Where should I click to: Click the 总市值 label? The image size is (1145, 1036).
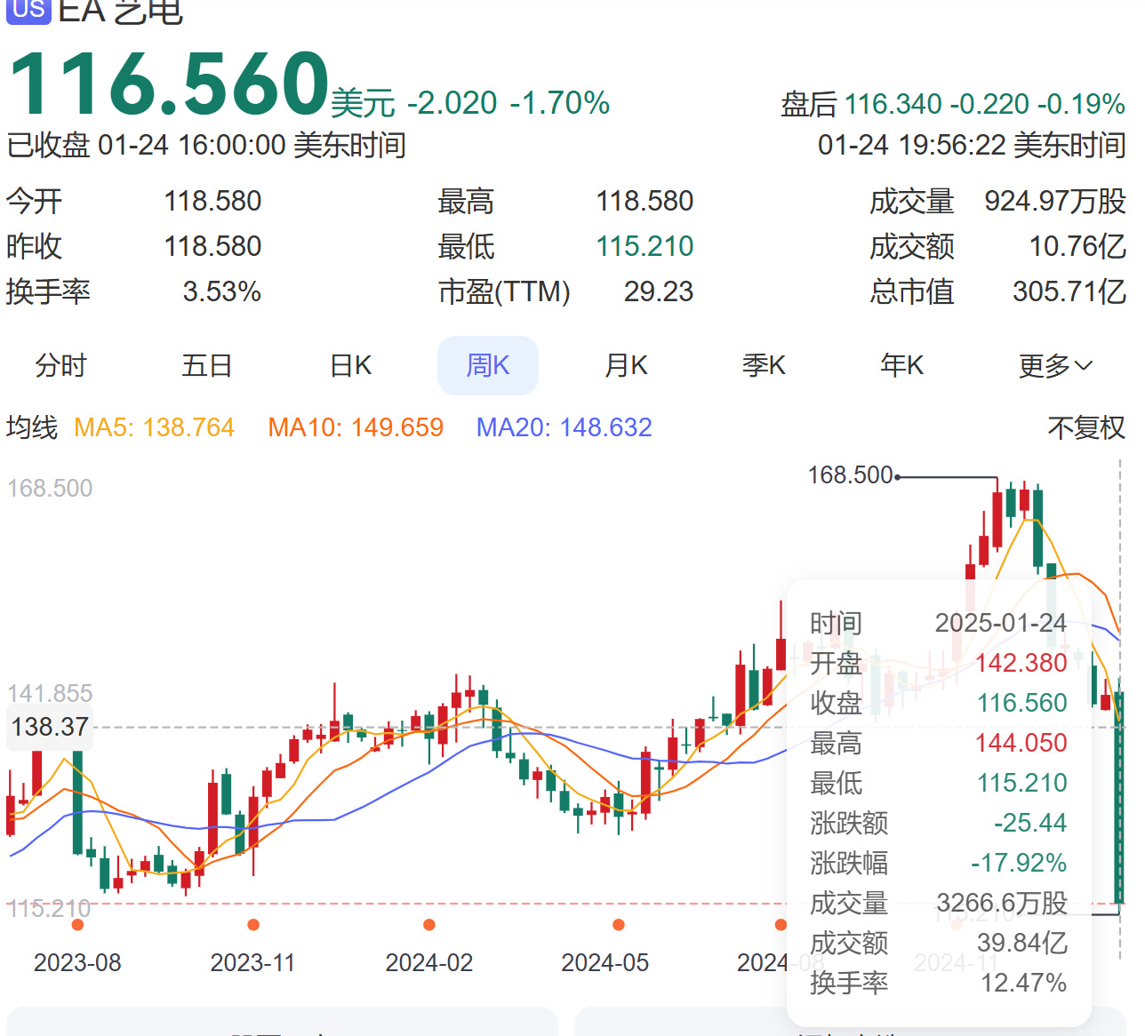pyautogui.click(x=912, y=291)
